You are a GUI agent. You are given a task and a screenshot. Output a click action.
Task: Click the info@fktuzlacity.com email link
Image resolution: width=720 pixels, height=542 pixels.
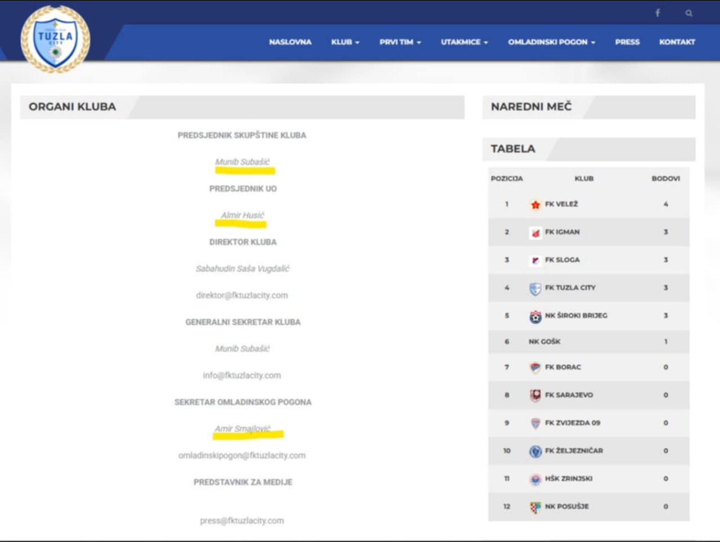242,375
